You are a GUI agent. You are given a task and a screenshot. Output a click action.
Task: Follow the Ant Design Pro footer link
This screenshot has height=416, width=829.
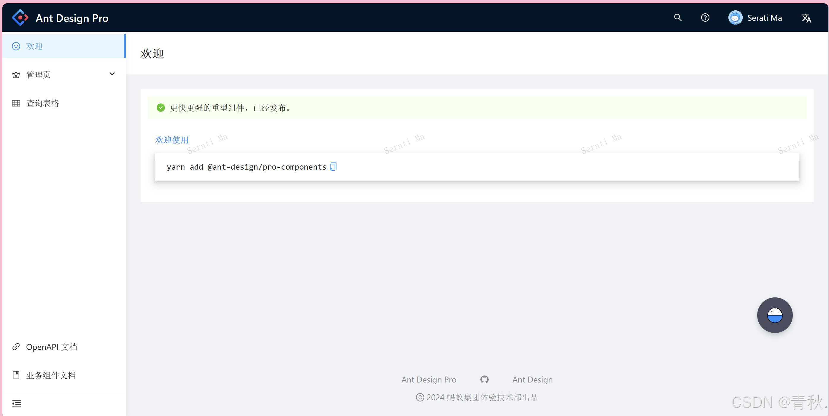click(429, 380)
